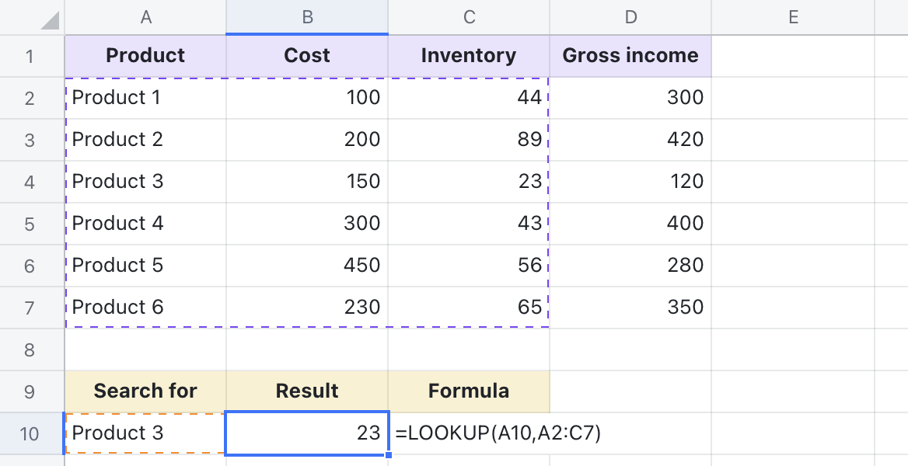The height and width of the screenshot is (466, 908).
Task: Click the Gross income header cell
Action: click(630, 55)
